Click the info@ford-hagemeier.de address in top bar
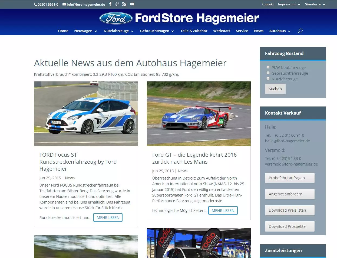The height and width of the screenshot is (258, 337). (86, 5)
